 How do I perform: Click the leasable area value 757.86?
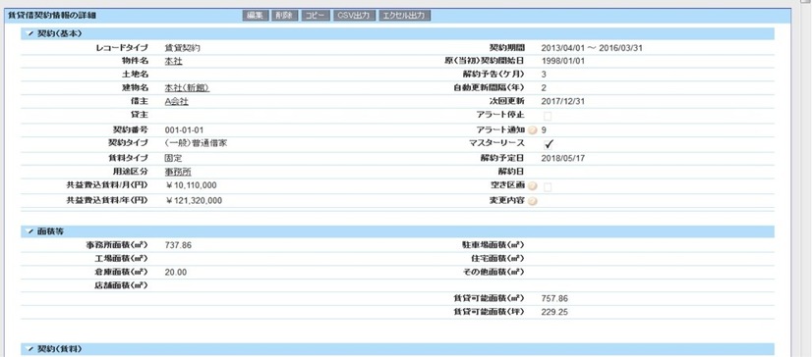pos(554,298)
